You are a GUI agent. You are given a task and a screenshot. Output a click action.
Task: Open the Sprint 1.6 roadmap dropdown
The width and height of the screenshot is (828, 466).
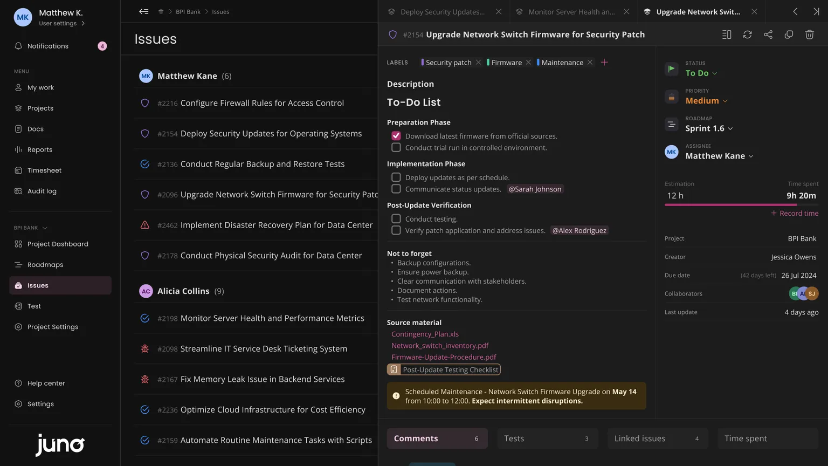pos(708,128)
